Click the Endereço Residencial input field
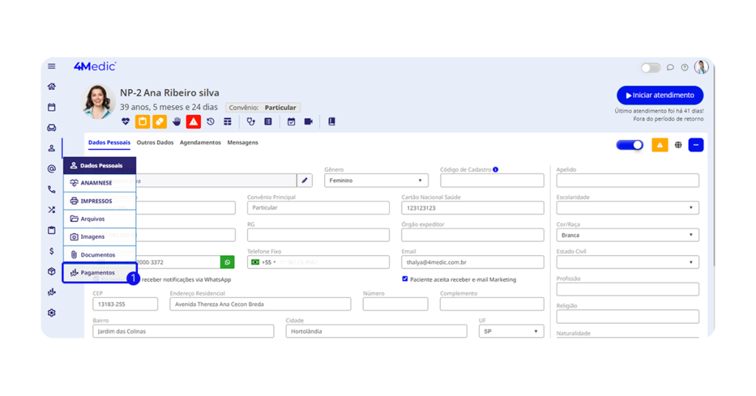 (x=260, y=305)
